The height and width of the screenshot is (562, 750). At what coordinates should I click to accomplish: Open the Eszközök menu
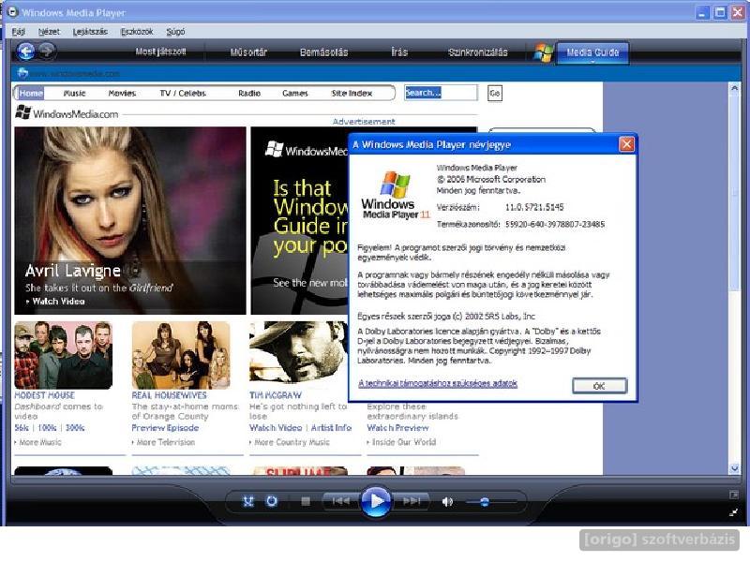[137, 32]
